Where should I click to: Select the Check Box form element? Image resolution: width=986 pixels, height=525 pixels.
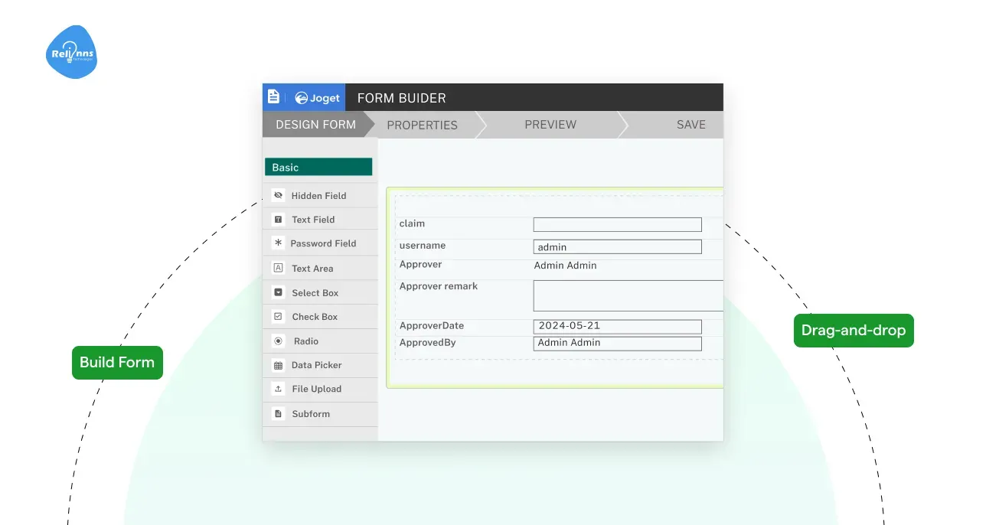pos(278,316)
